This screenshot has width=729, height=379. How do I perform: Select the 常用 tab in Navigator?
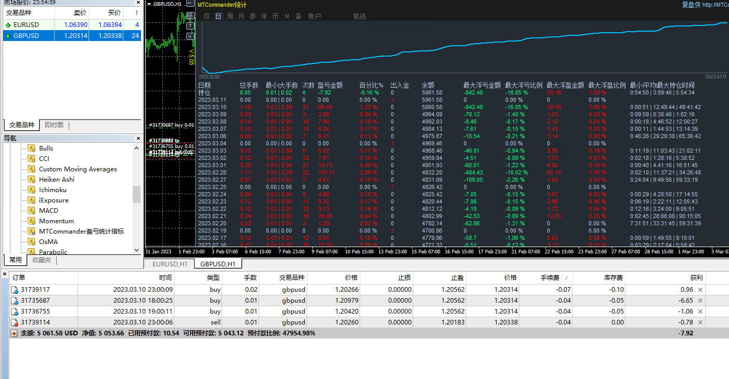(16, 260)
